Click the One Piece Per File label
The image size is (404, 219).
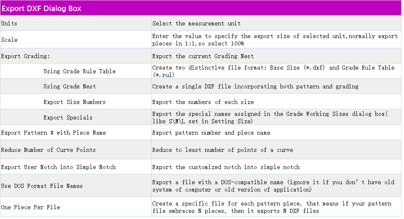(30, 207)
